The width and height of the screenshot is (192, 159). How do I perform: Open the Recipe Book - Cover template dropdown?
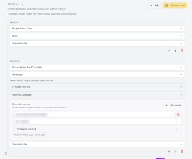97,29
